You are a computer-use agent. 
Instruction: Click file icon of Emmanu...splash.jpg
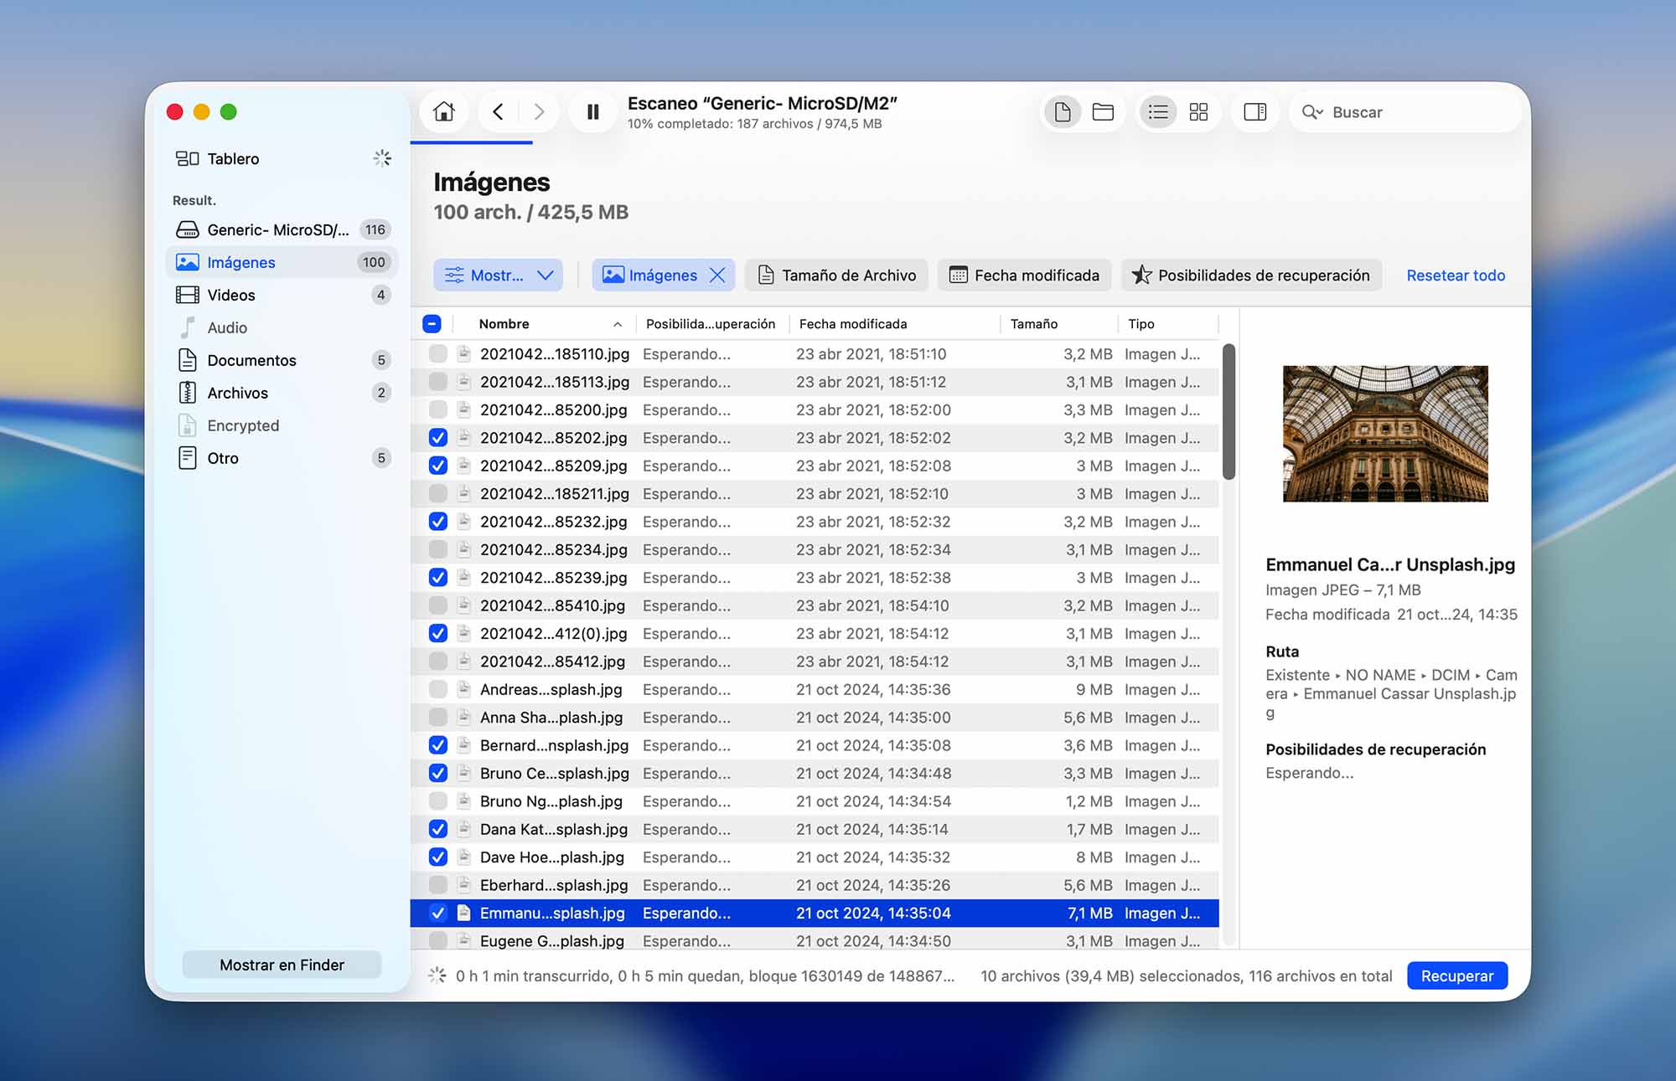(463, 913)
